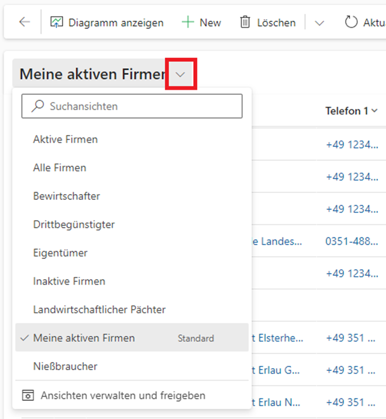Click the refresh Aktualisieren icon
Image resolution: width=386 pixels, height=419 pixels.
(351, 23)
